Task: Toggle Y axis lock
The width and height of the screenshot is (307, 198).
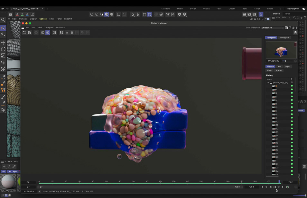Action: click(22, 14)
